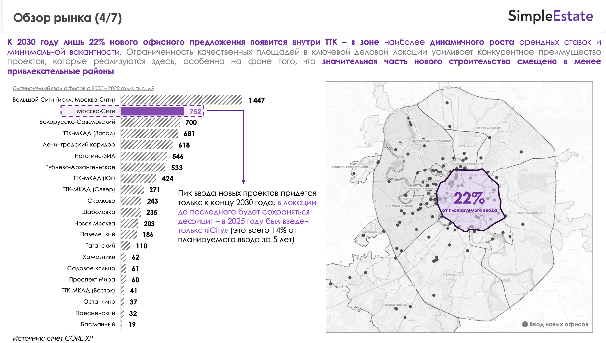Click the Белорусско-Савеловский bar label
606x343 pixels.
pos(77,122)
